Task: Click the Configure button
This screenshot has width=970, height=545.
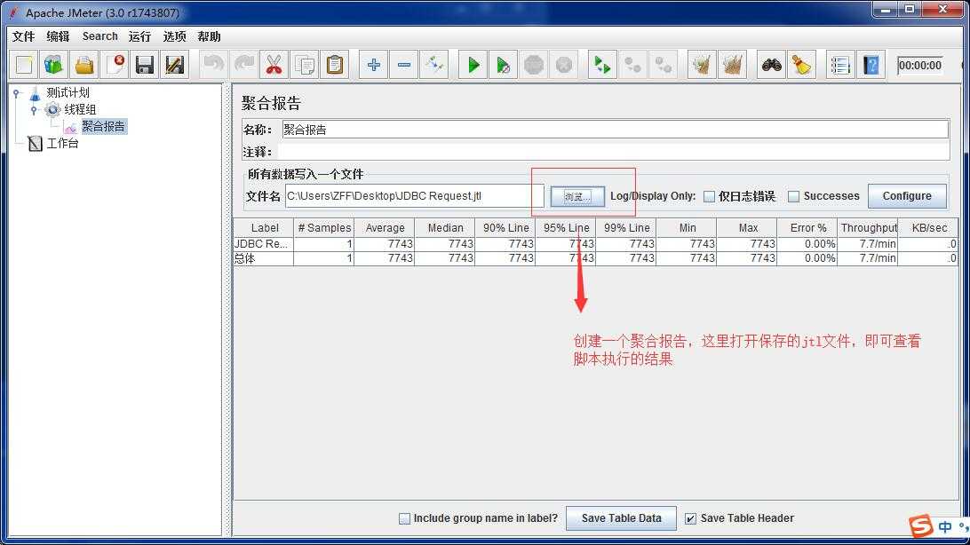Action: (907, 196)
